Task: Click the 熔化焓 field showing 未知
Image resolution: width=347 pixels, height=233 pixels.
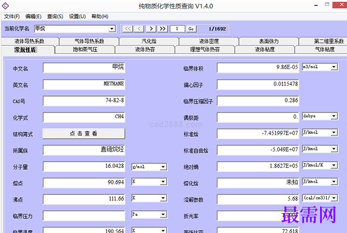Action: point(258,183)
